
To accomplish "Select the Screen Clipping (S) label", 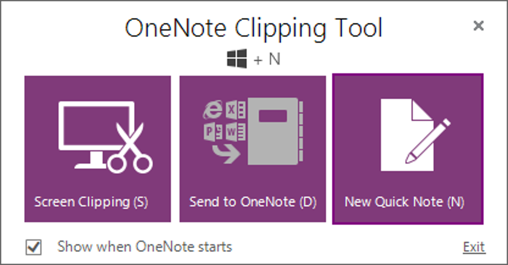I will point(91,202).
